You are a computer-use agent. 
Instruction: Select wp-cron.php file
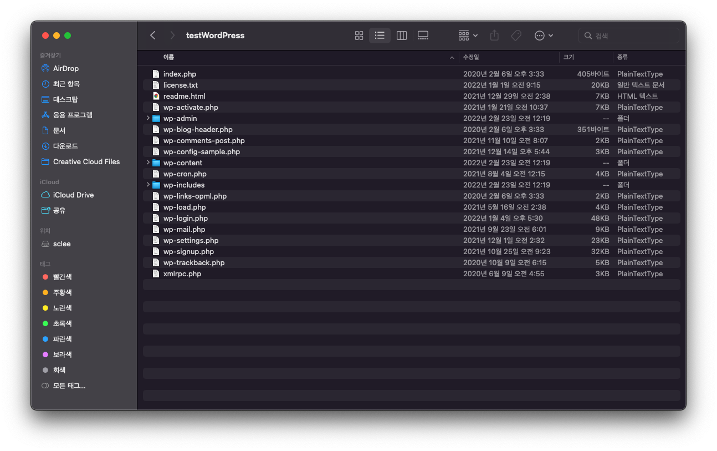(x=411, y=174)
